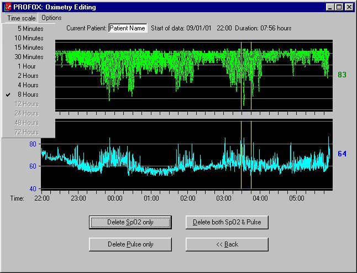The image size is (357, 273).
Task: Select the checked 8 Hours entry
Action: (x=28, y=95)
